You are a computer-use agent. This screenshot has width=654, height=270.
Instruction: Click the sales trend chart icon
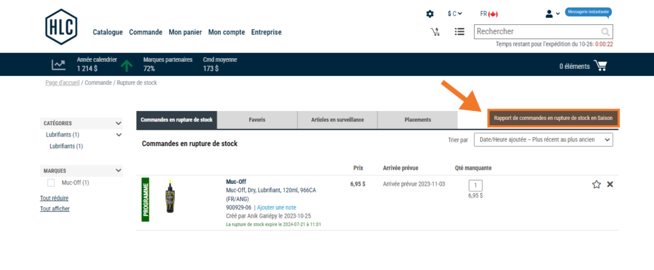coord(59,64)
